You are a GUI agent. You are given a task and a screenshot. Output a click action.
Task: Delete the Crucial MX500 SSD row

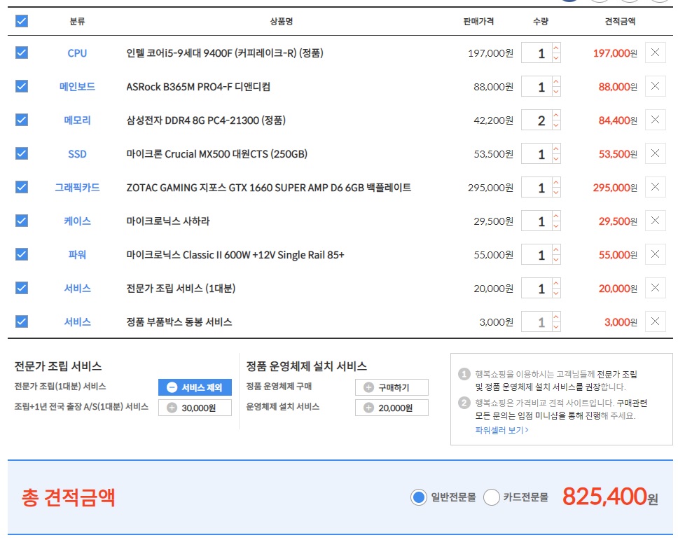tap(655, 154)
